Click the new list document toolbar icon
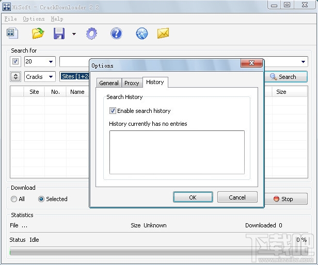The height and width of the screenshot is (265, 318). pos(12,34)
